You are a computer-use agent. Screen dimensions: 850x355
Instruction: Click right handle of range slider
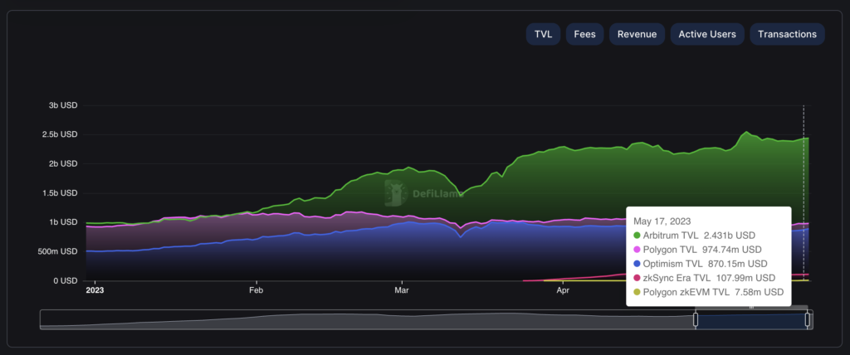pos(807,320)
